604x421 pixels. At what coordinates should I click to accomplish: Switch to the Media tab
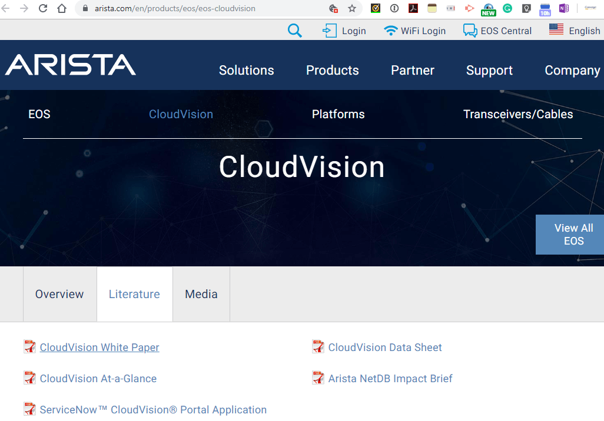(x=201, y=294)
